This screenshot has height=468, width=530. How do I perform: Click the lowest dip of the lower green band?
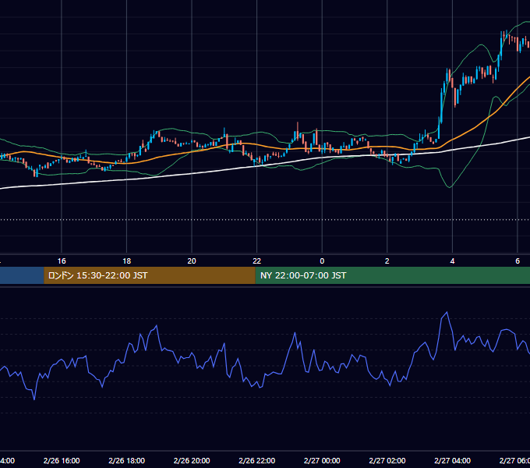[450, 187]
